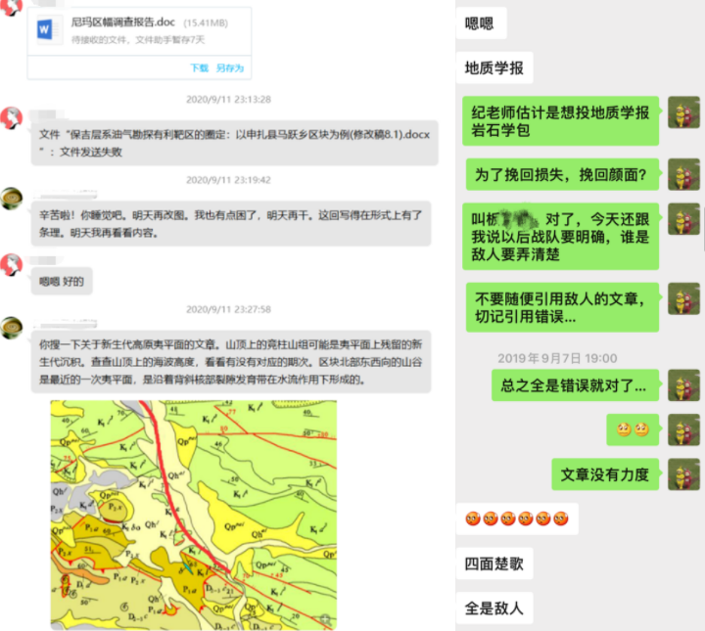The height and width of the screenshot is (631, 705).
Task: Select the 全是敌人 message bubble
Action: coord(494,608)
